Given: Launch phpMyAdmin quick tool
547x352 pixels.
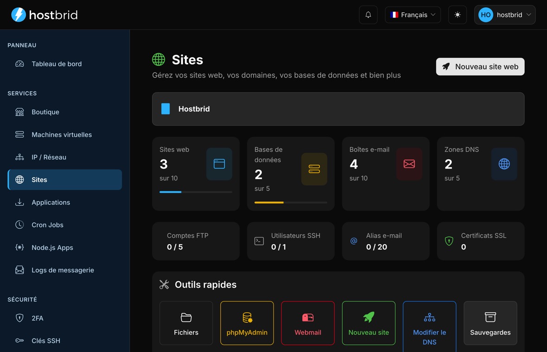Looking at the screenshot, I should point(247,323).
